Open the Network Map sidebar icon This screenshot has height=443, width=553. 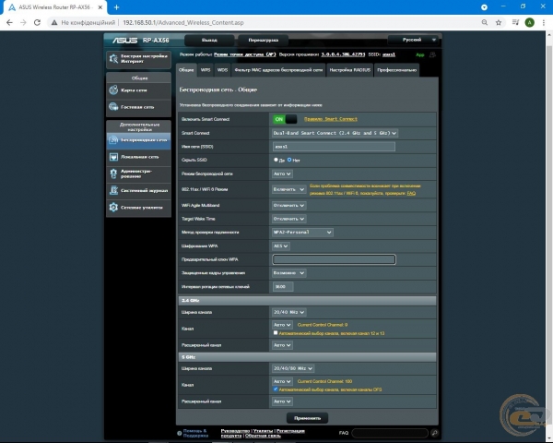click(x=113, y=90)
